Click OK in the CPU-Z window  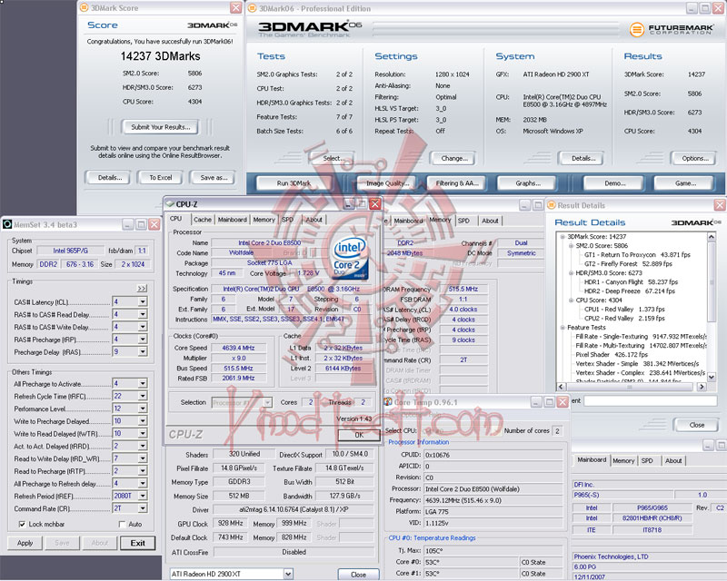coord(359,435)
